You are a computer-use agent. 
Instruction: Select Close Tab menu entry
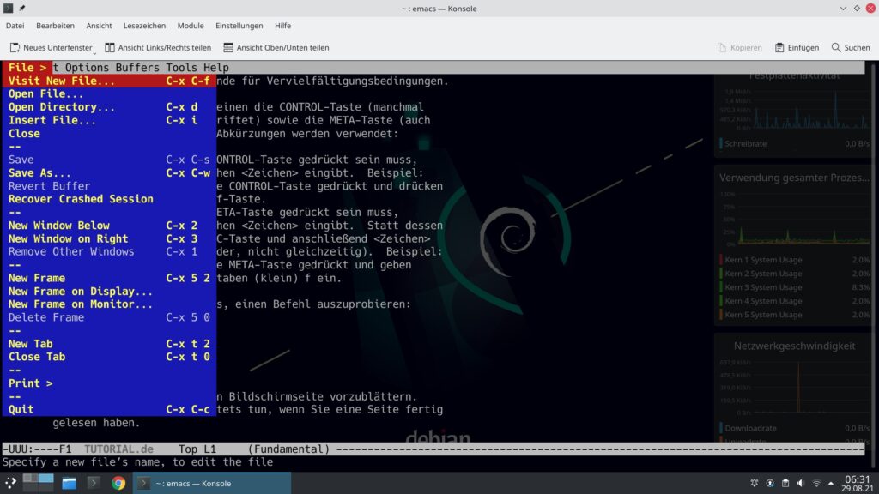[109, 357]
